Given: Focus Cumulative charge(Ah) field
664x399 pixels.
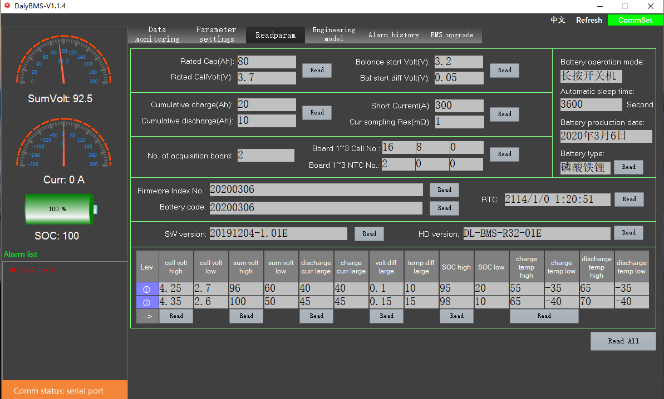Looking at the screenshot, I should [267, 104].
